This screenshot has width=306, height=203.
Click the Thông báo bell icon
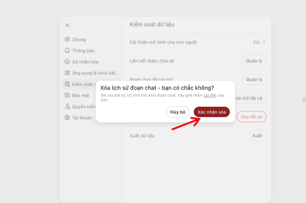(x=67, y=51)
